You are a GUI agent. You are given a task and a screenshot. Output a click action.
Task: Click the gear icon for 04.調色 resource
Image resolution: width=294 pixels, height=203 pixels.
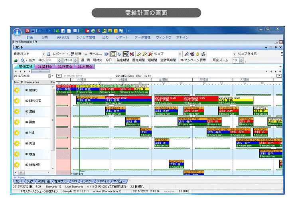coord(17,122)
